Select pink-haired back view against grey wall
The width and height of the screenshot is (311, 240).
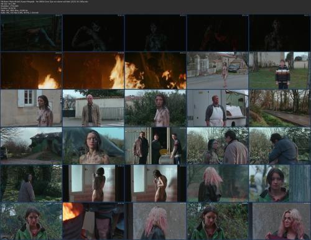tap(155, 221)
